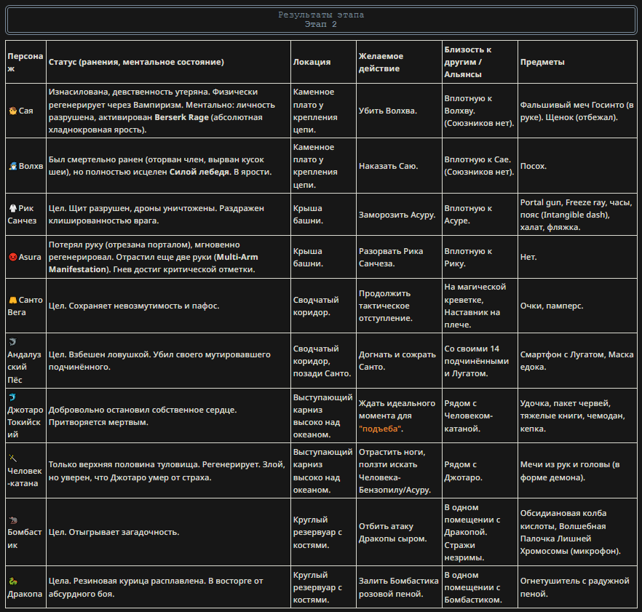Click the "Результаты этапа Этап 2" header banner

coord(321,20)
